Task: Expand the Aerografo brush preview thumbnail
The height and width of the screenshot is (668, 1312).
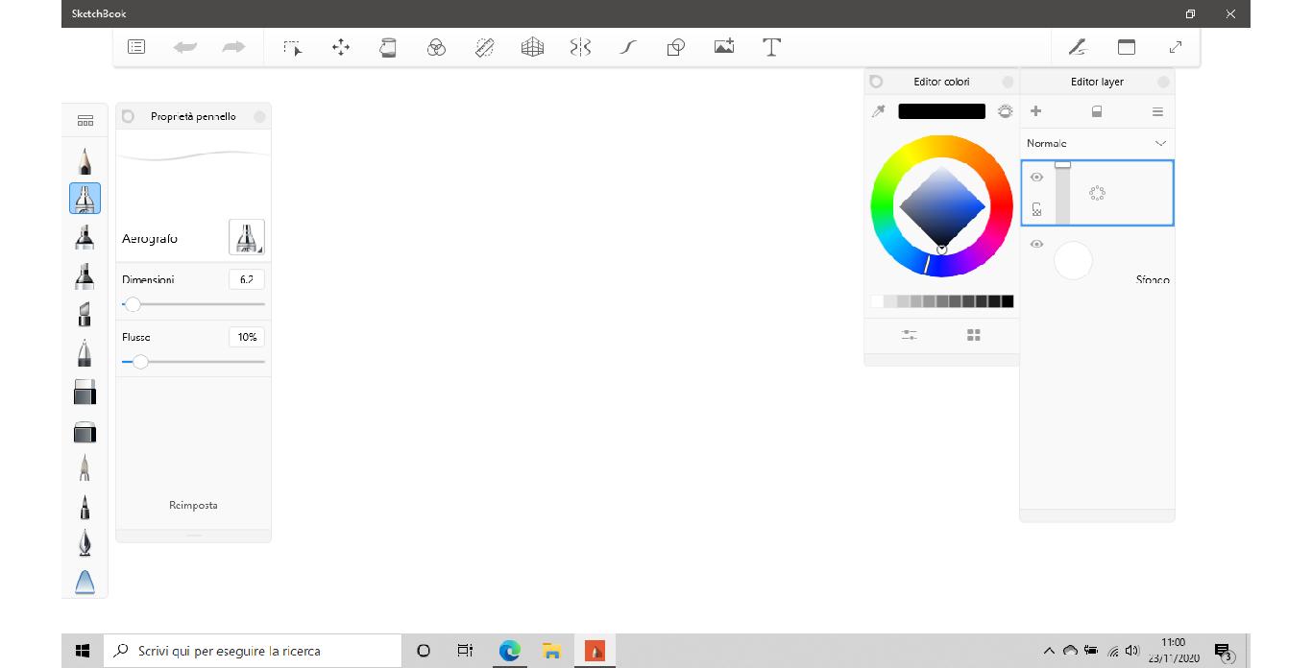Action: (x=247, y=236)
